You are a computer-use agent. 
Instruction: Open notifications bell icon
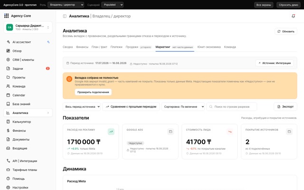tap(293, 16)
